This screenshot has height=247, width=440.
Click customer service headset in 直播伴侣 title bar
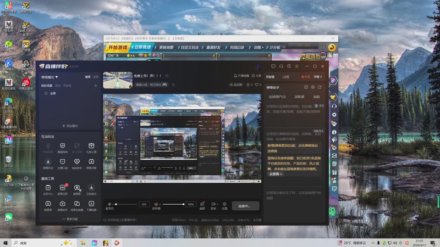point(281,66)
